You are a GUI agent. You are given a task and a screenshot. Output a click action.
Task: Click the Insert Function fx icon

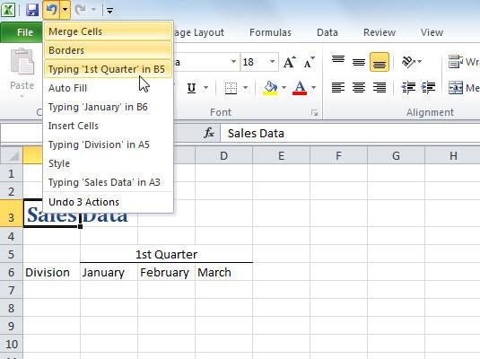tap(209, 133)
